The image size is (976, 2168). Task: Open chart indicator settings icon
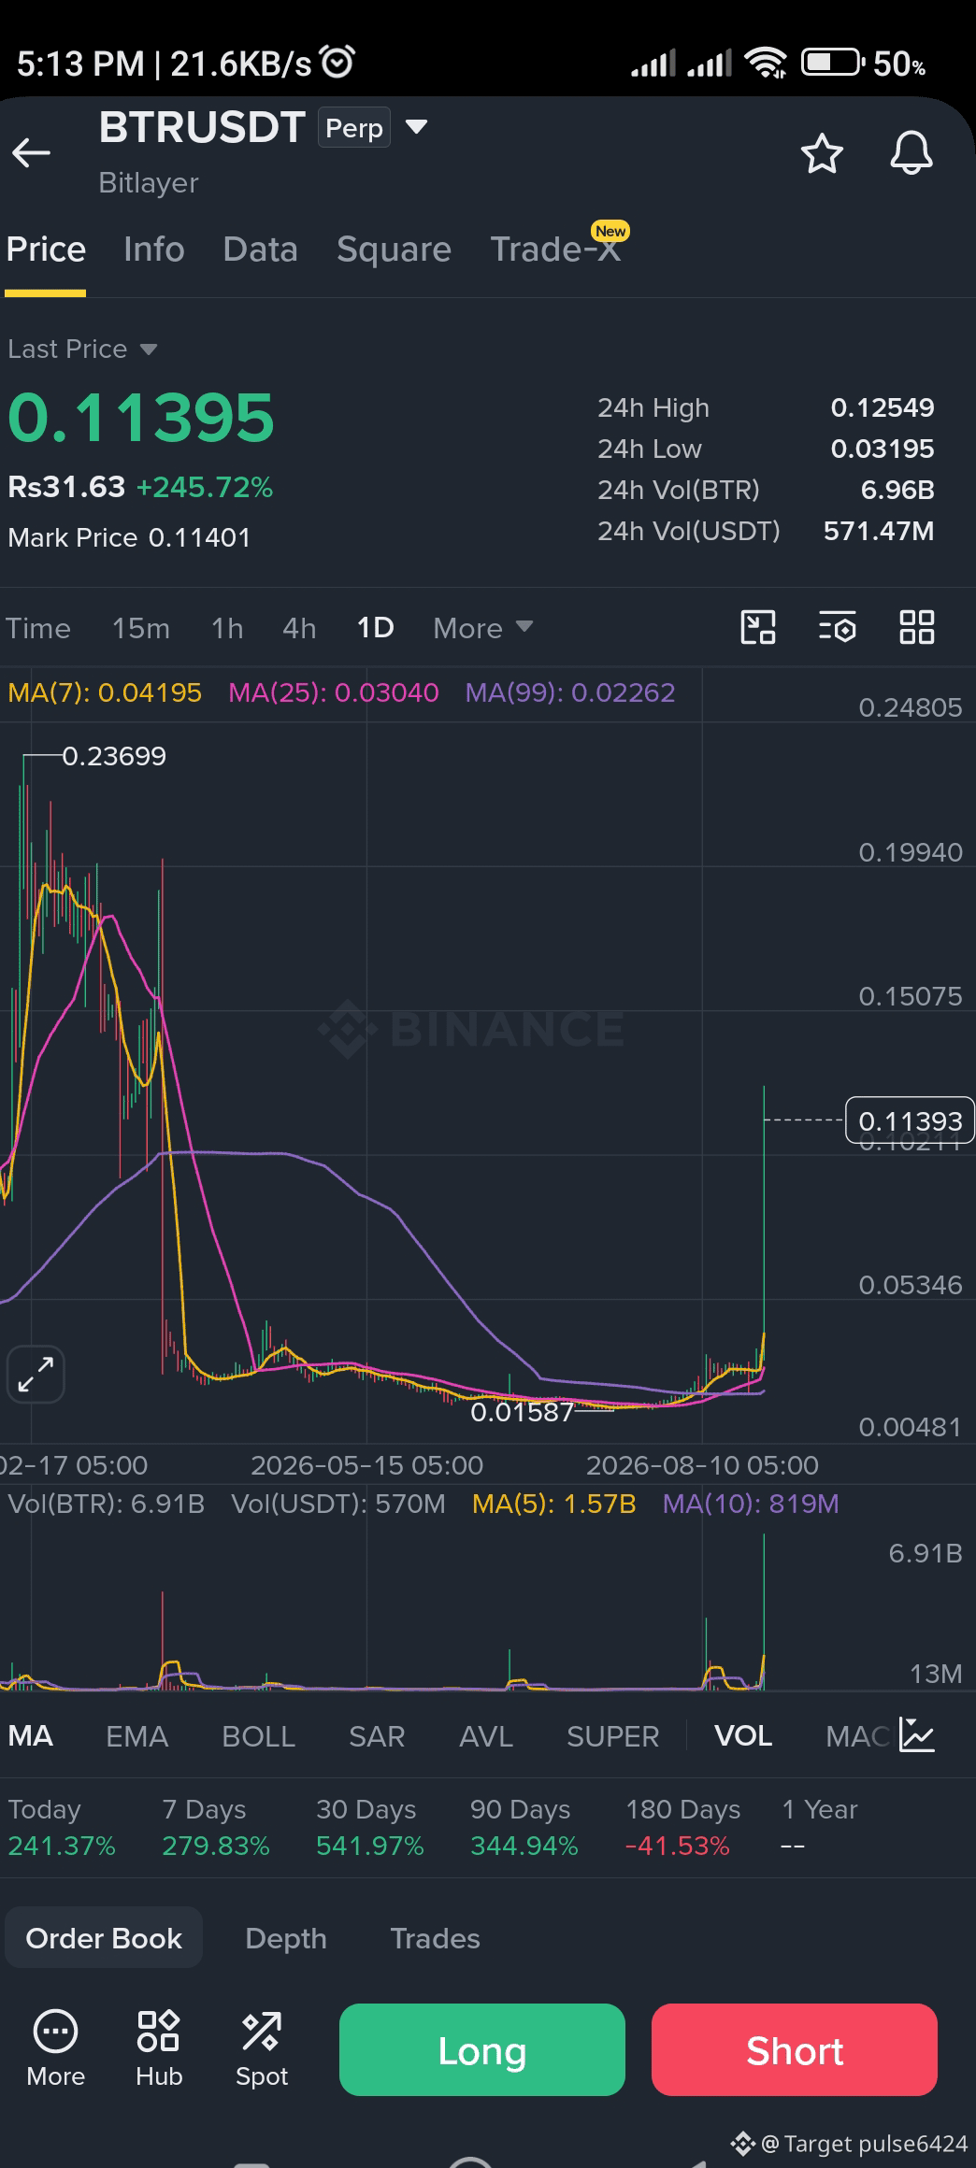point(838,627)
